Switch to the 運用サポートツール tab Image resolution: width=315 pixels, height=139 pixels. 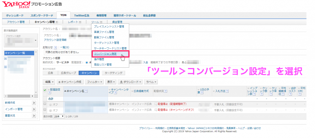[125, 15]
